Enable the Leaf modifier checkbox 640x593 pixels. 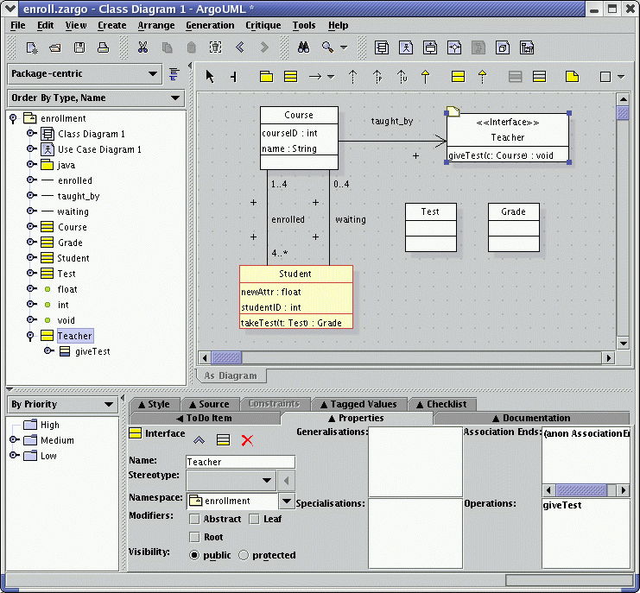(x=254, y=519)
